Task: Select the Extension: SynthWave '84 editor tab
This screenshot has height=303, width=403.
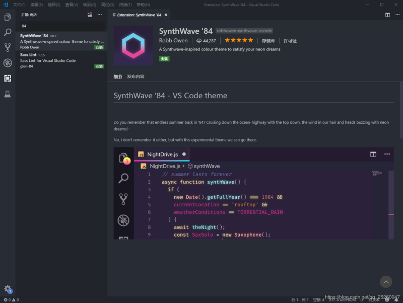Action: 139,15
